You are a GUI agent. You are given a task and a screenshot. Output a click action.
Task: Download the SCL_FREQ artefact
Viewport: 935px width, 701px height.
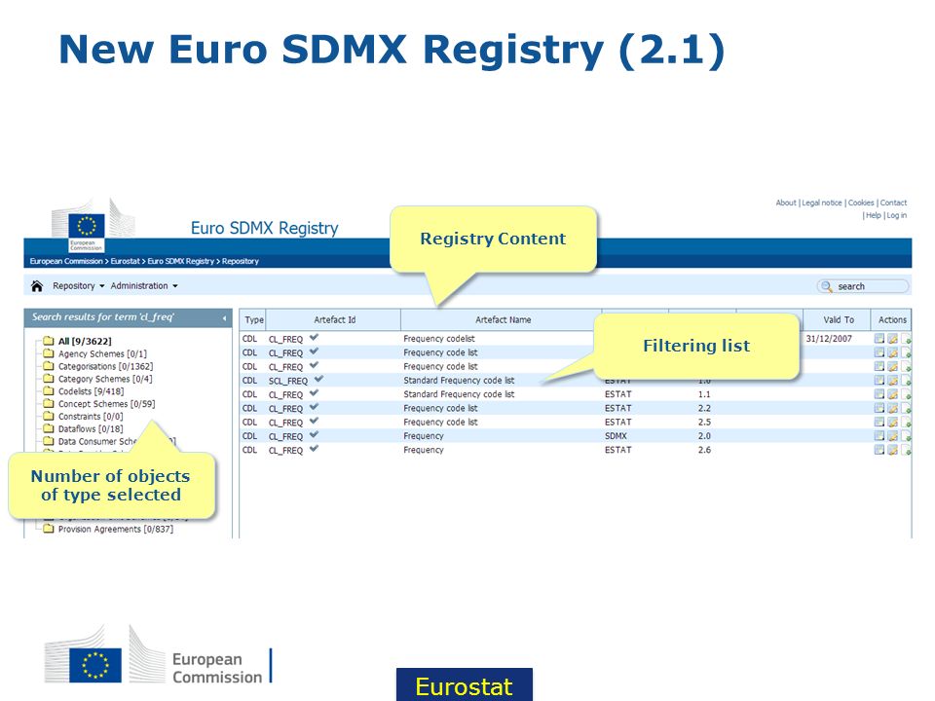[x=906, y=381]
